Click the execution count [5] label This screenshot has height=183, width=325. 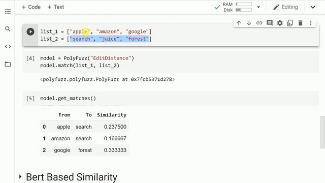[x=30, y=98]
